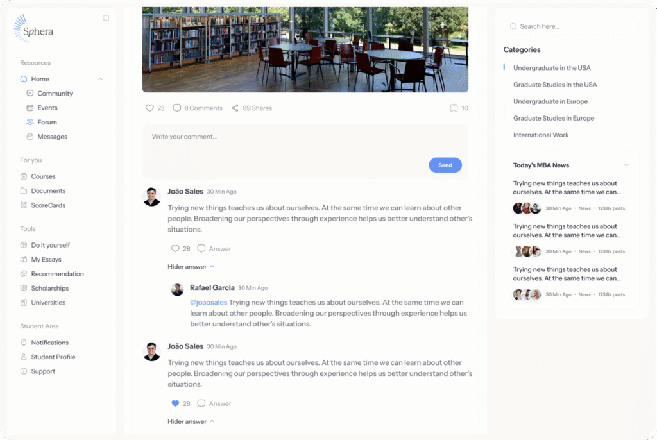Like the post with heart icon showing 23
This screenshot has height=440, width=657.
[x=149, y=108]
